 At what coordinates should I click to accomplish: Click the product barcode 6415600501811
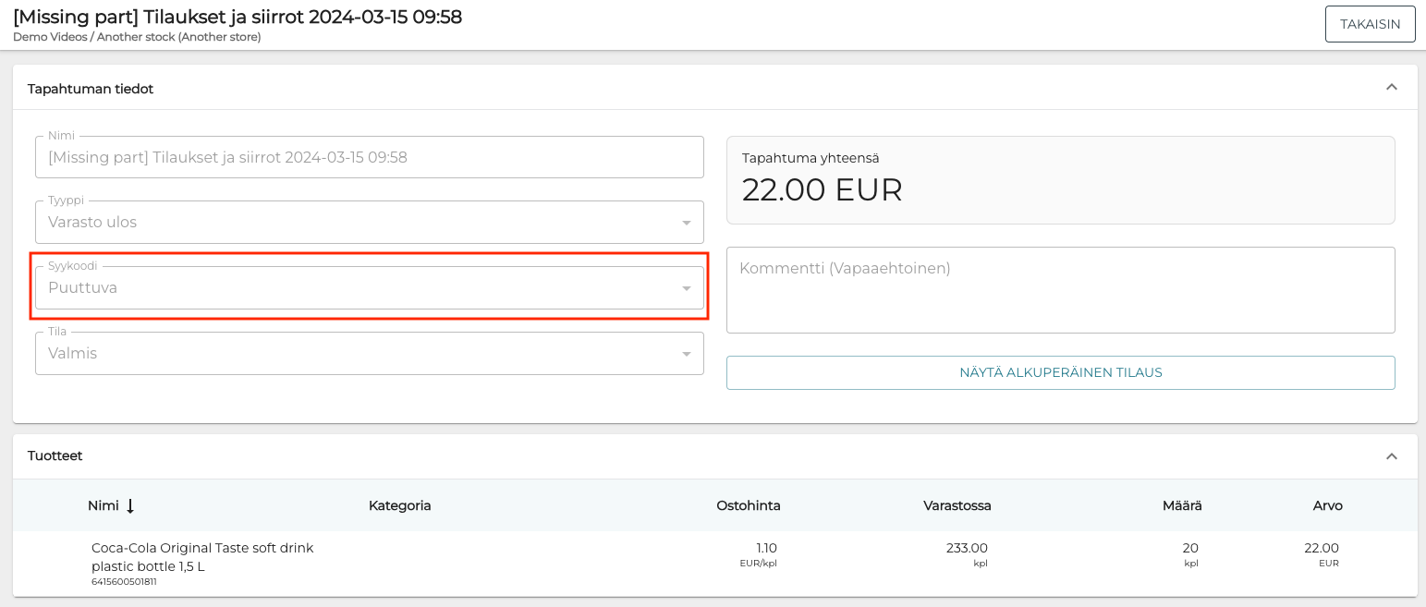(x=124, y=582)
